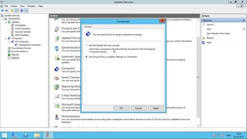Open the Window menu

click(31, 6)
